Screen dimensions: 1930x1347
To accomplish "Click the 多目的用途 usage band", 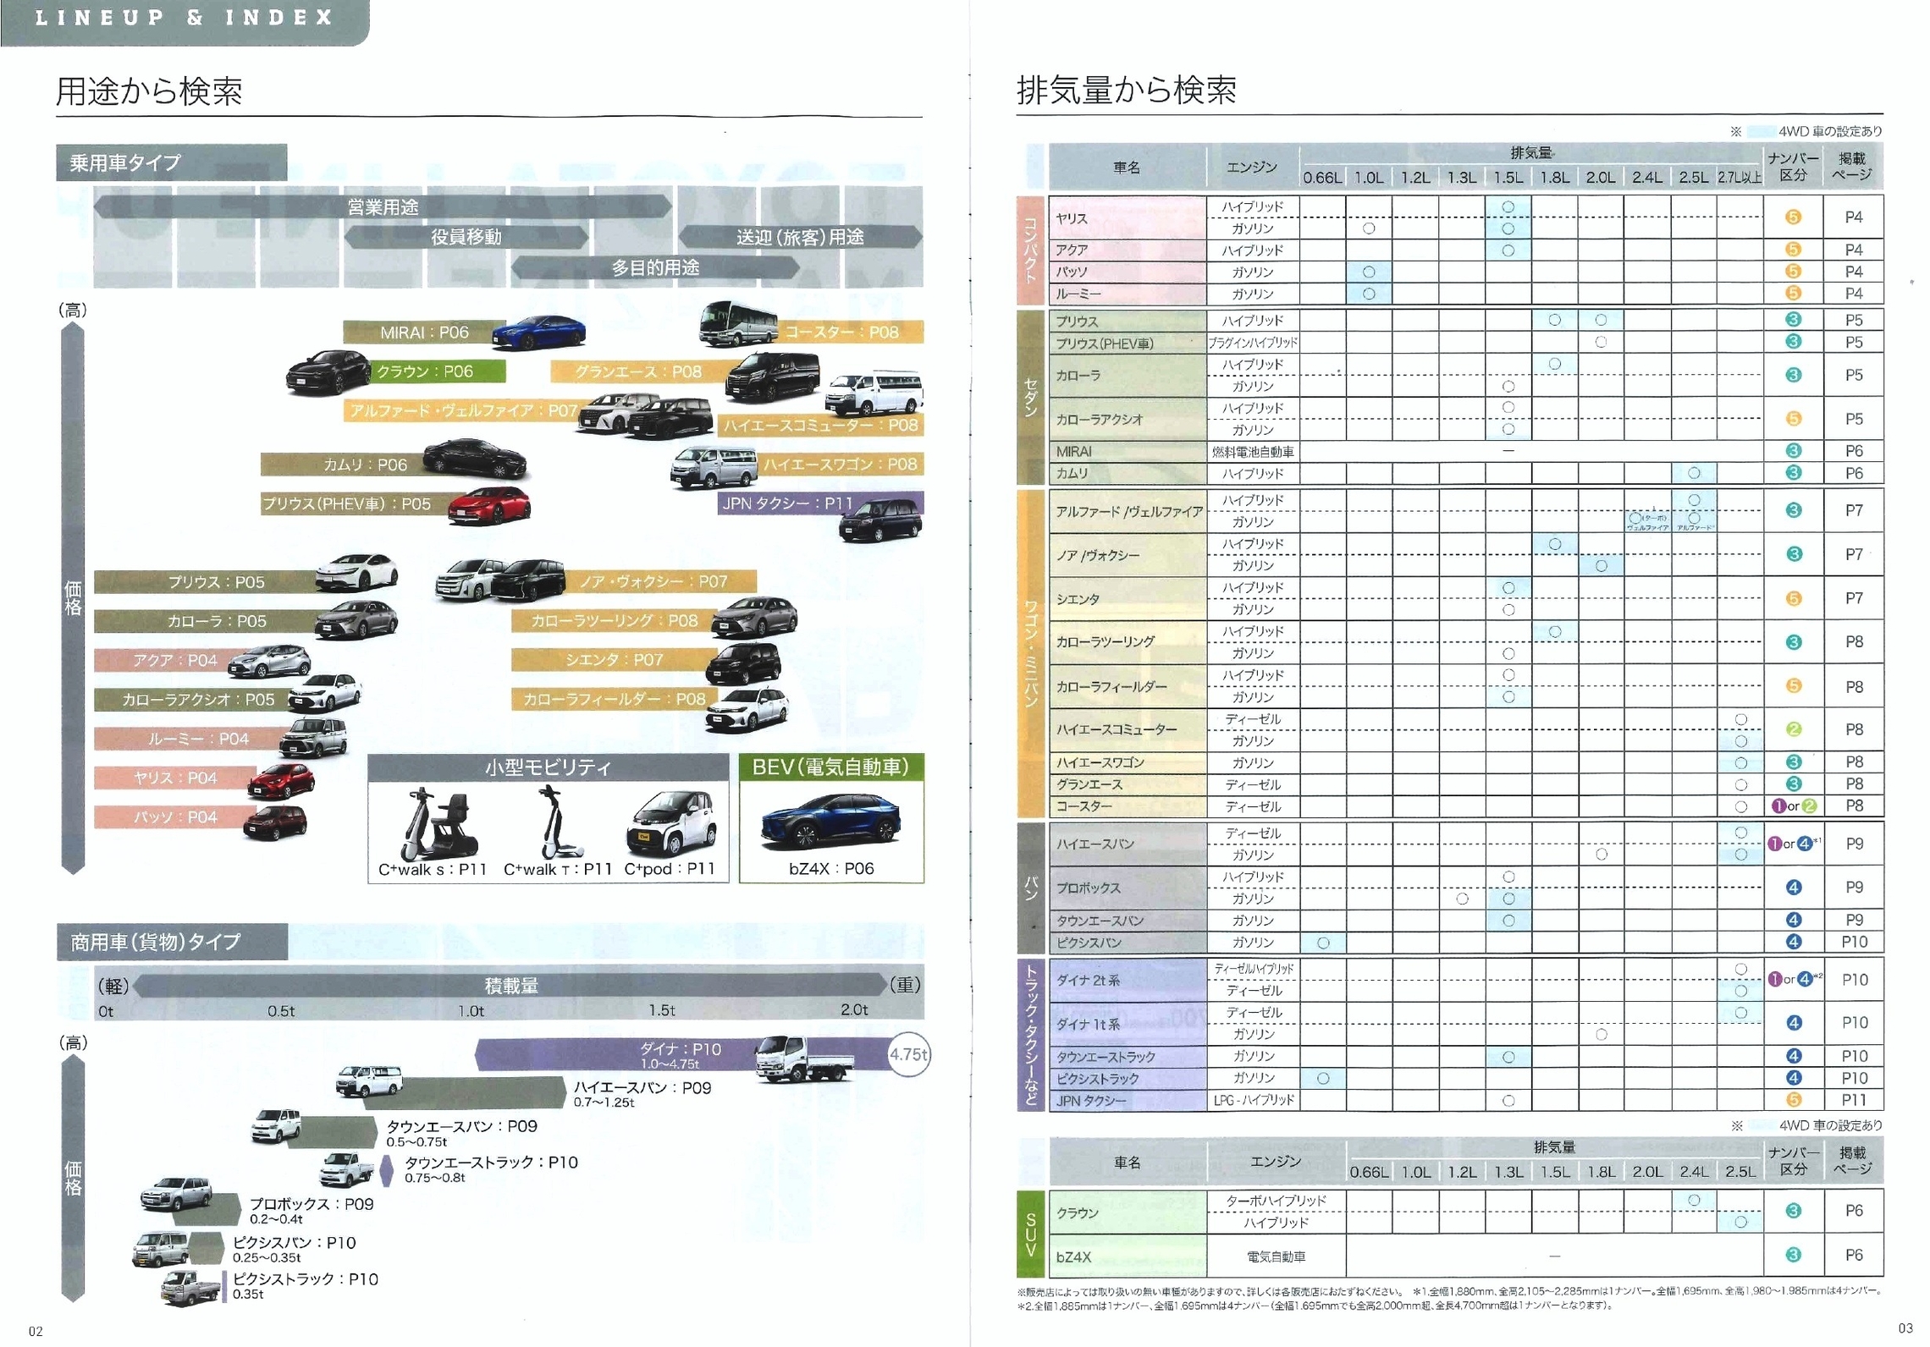I will click(655, 267).
